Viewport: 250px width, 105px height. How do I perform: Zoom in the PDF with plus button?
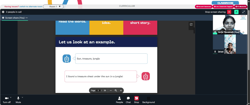[121, 90]
